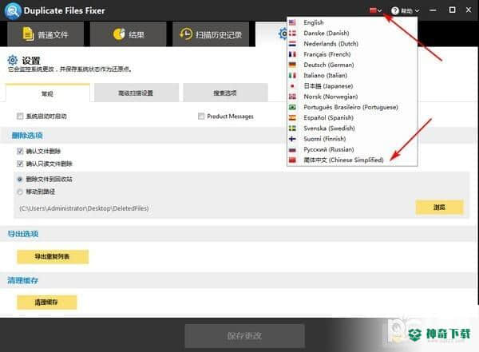The width and height of the screenshot is (479, 352).
Task: Choose Русский (Russian) language
Action: tap(352, 149)
